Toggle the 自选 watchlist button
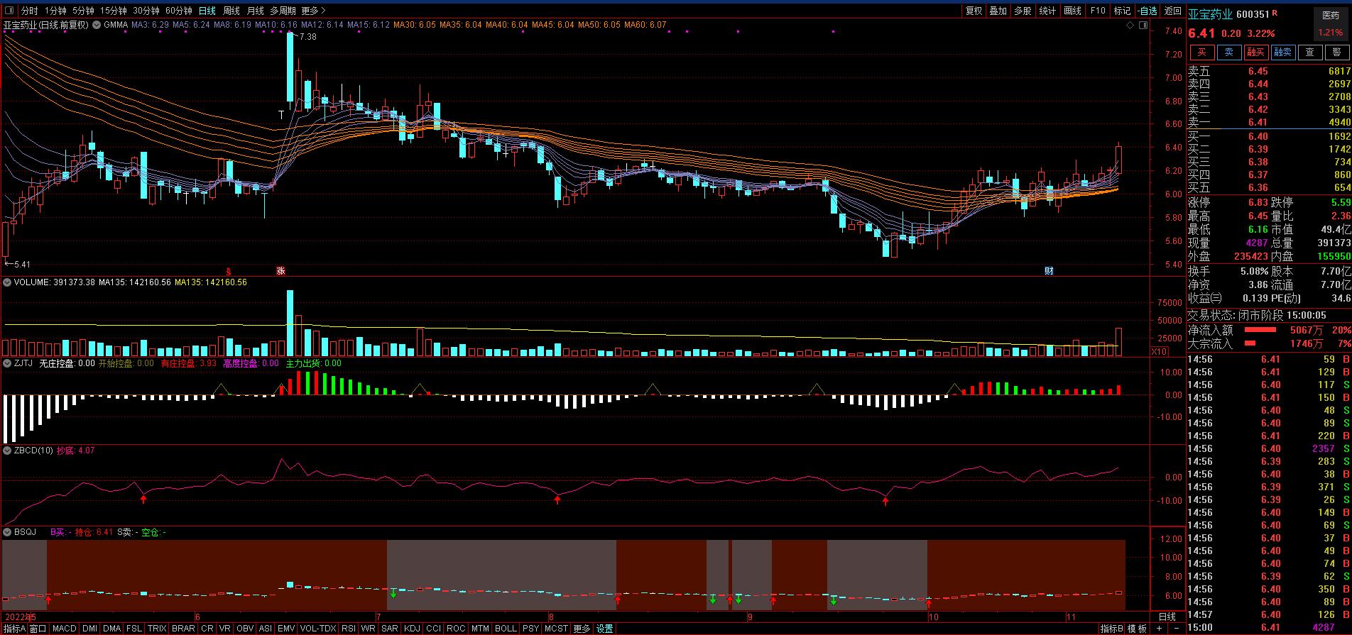Image resolution: width=1352 pixels, height=635 pixels. tap(1147, 11)
